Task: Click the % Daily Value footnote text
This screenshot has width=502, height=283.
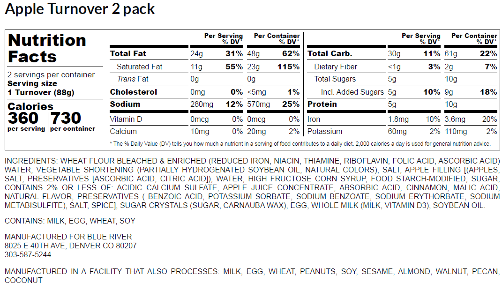Action: (x=300, y=144)
